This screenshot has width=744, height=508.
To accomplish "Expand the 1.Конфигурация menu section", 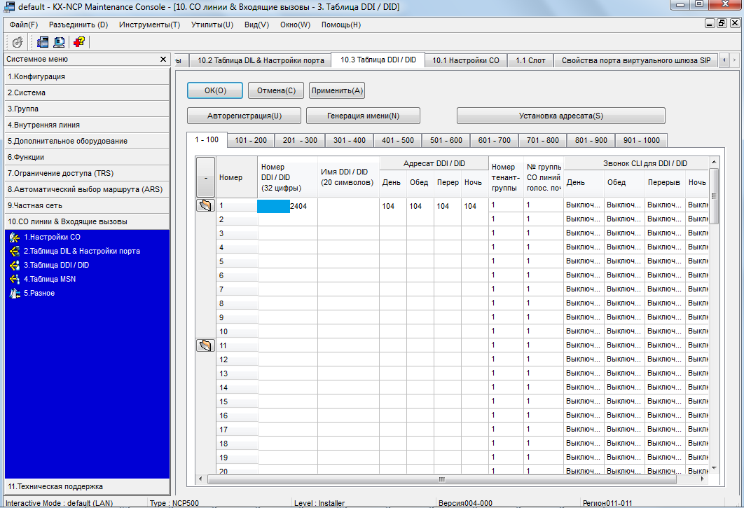I will point(85,76).
